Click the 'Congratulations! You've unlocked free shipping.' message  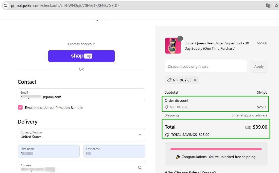[219, 157]
